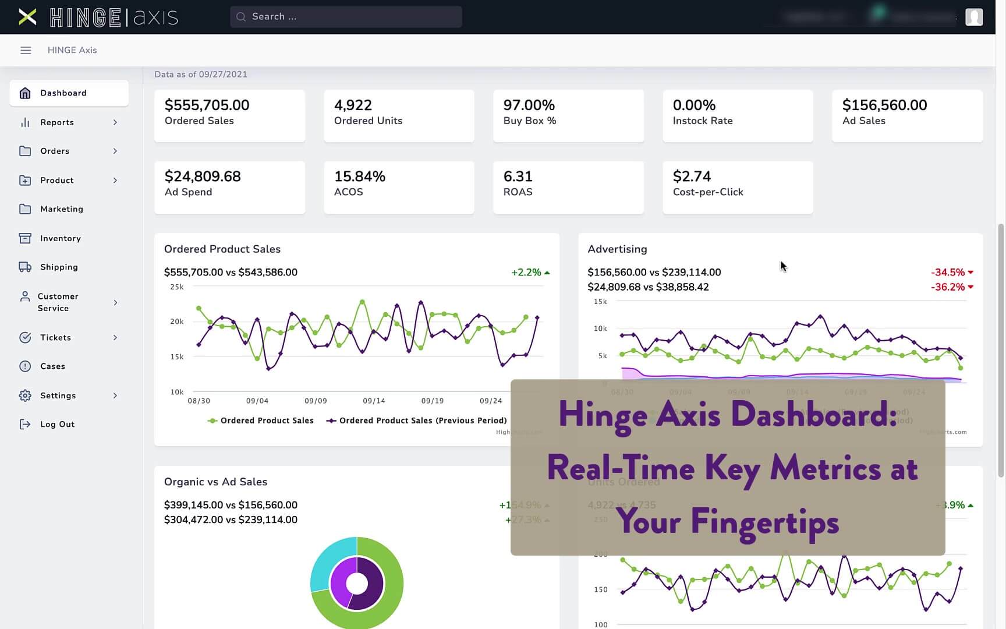
Task: Select the Dashboard home icon
Action: (24, 93)
